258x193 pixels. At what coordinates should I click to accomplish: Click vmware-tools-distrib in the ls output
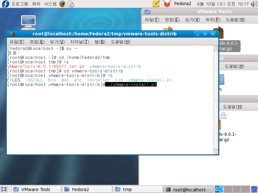click(x=115, y=66)
